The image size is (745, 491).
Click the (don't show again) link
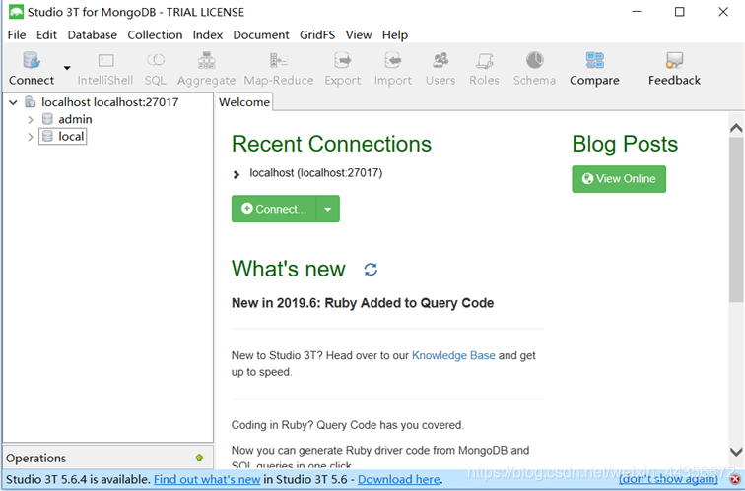(668, 479)
